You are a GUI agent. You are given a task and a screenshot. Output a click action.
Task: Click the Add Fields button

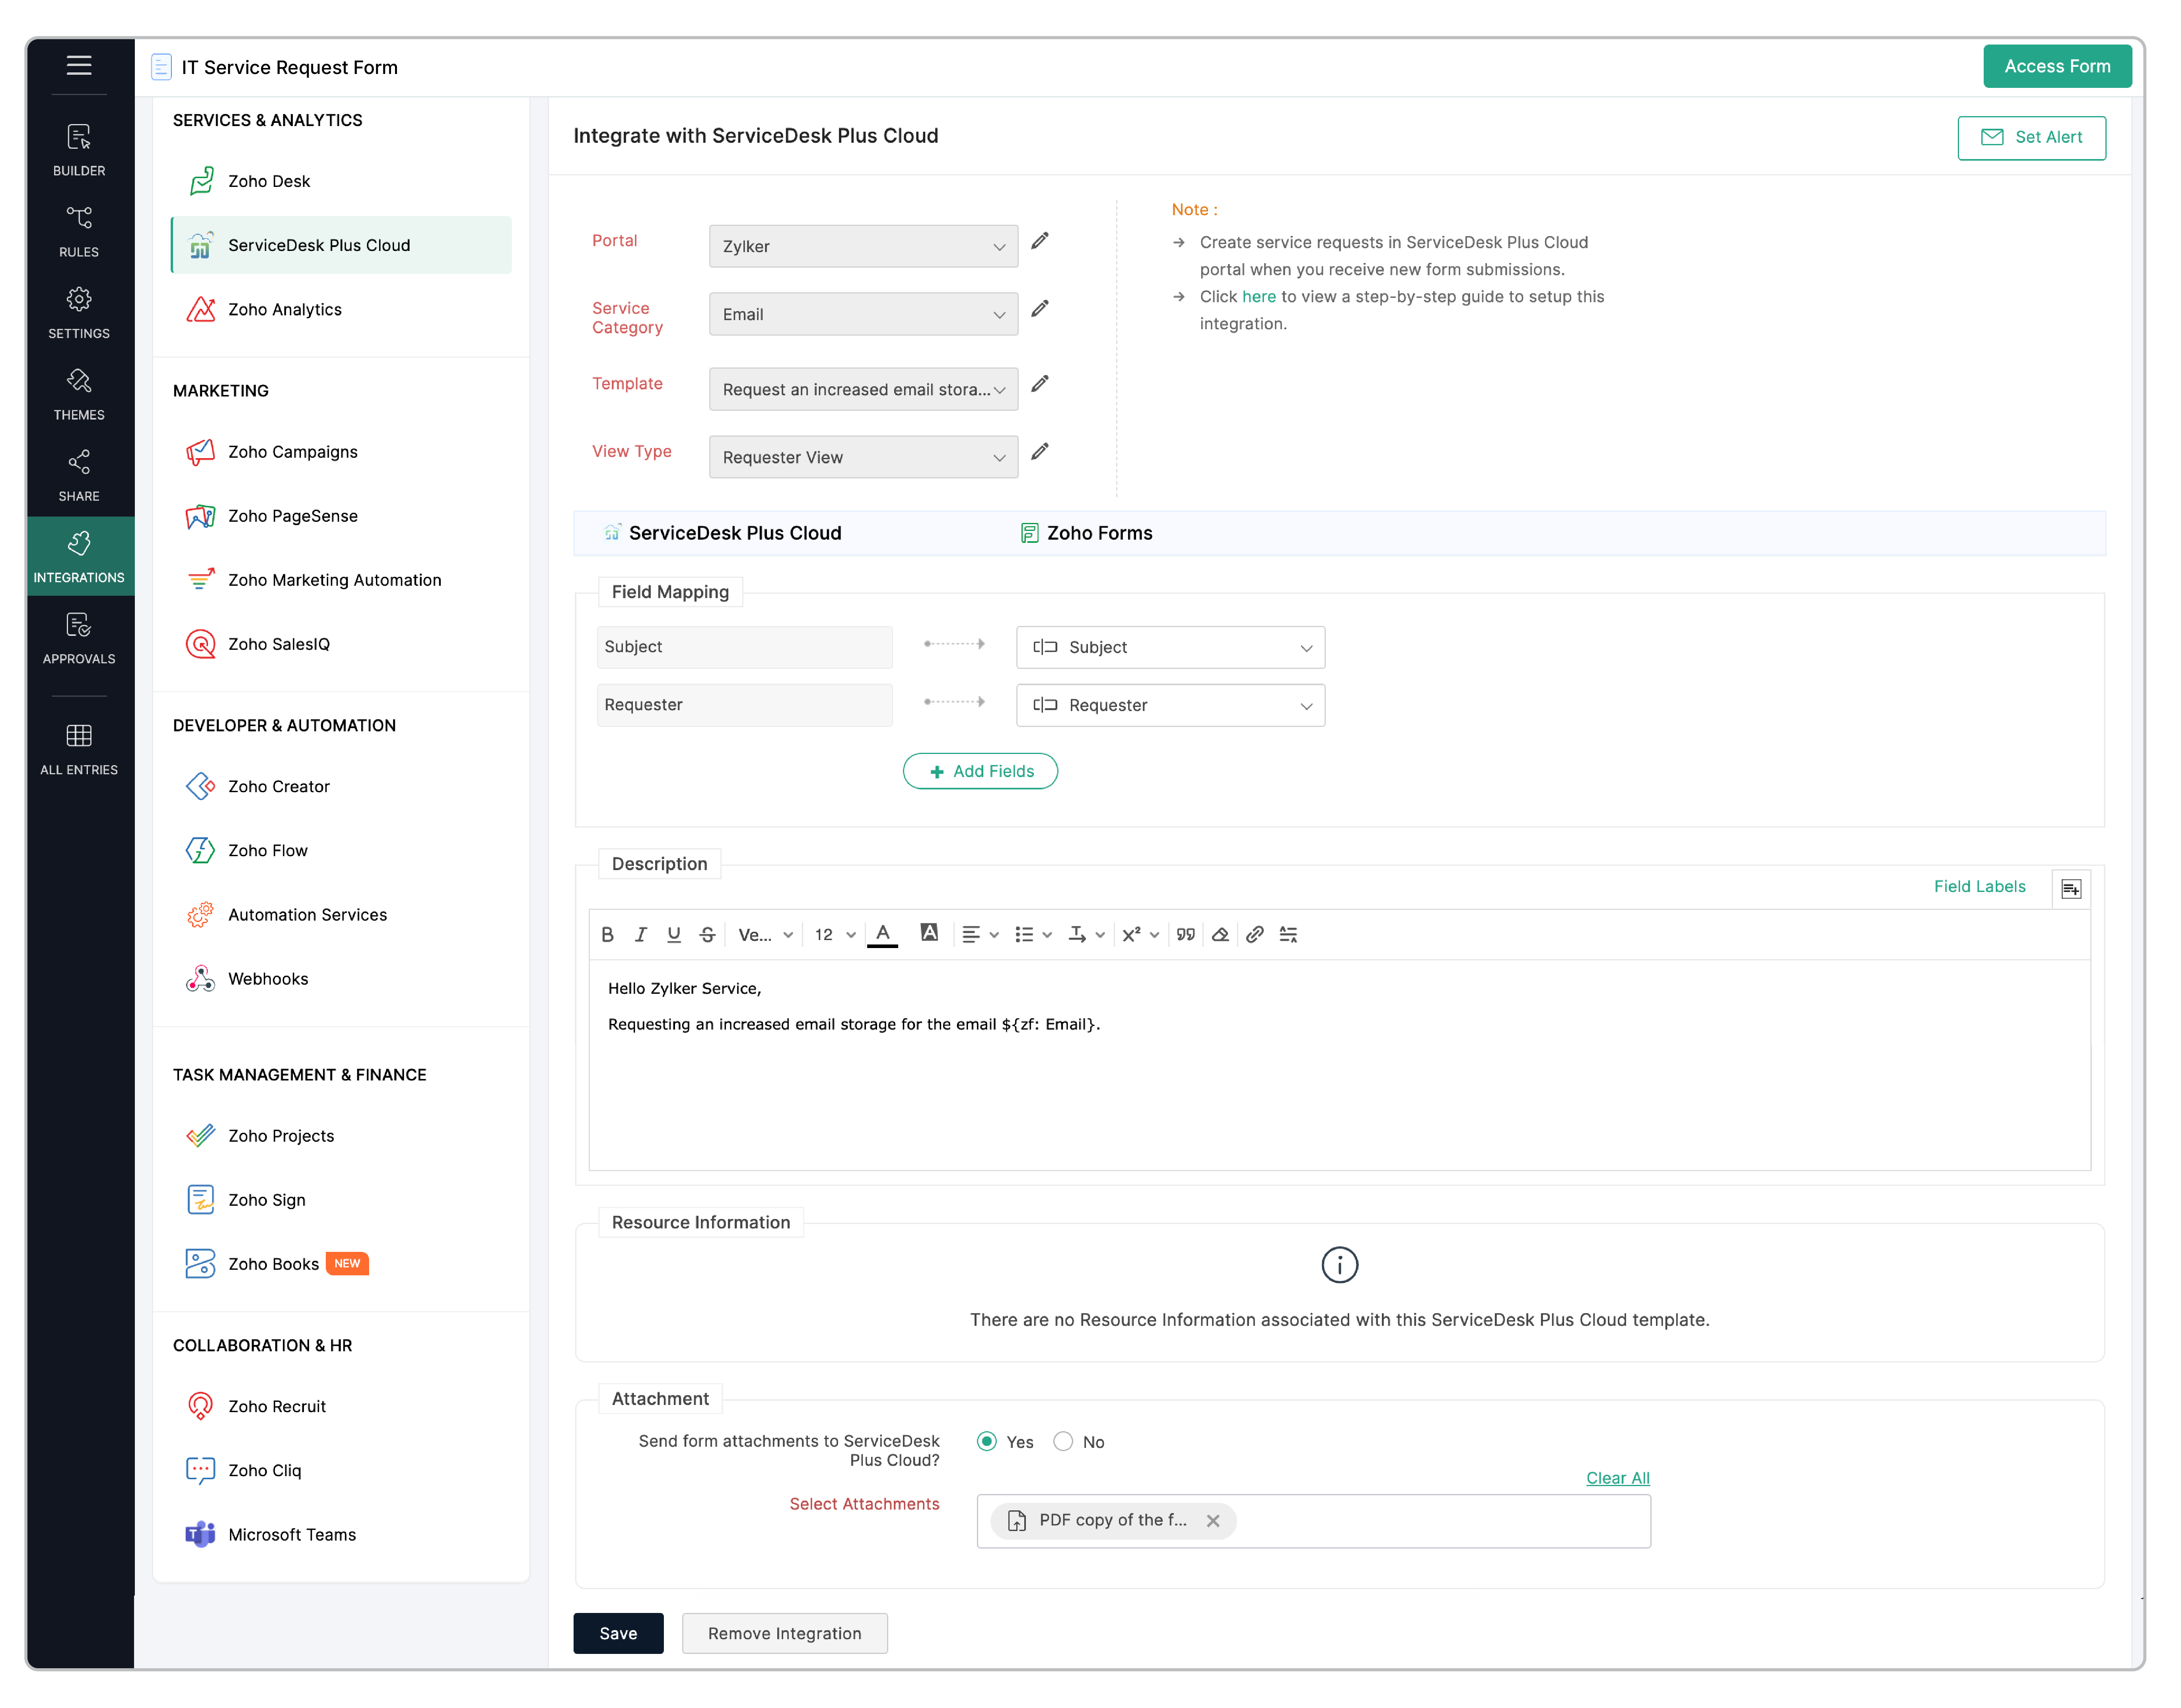(980, 771)
